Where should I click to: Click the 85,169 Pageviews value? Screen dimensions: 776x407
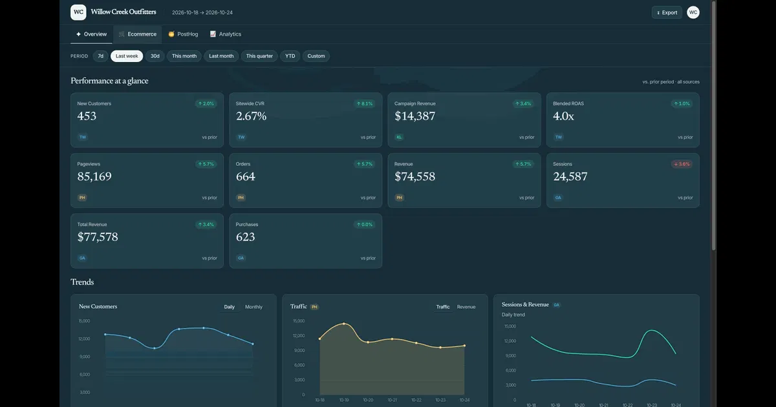point(94,176)
